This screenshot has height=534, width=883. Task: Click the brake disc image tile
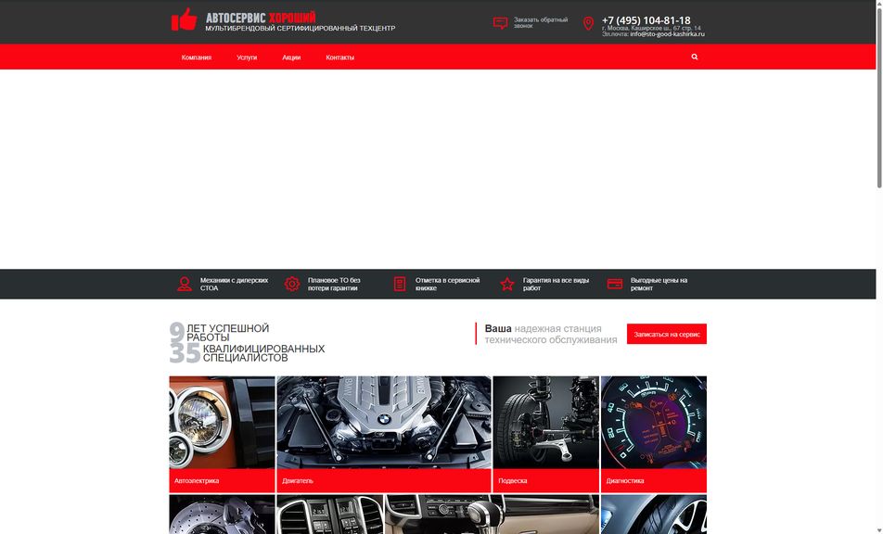click(x=222, y=515)
